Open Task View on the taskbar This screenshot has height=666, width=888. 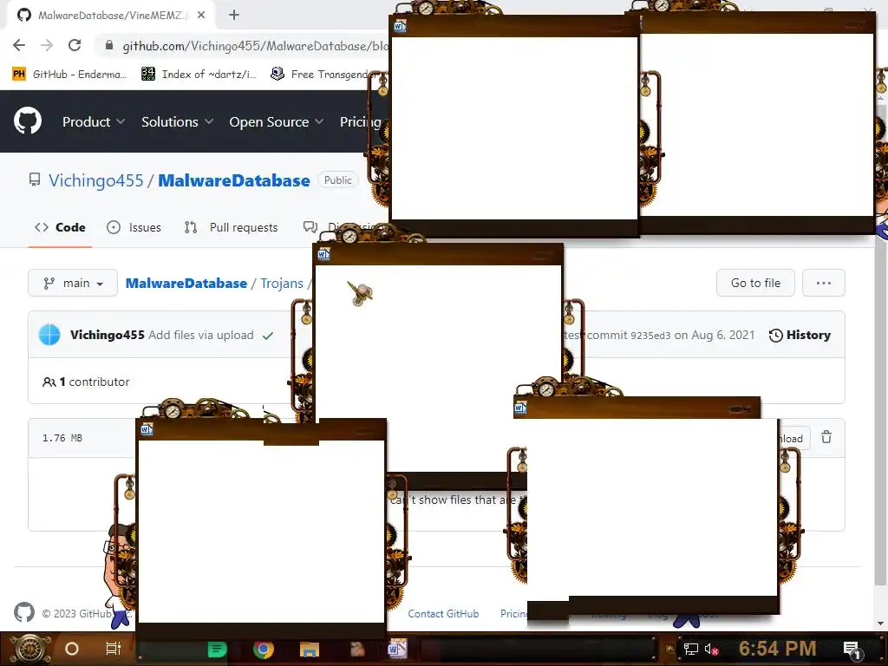(x=114, y=649)
